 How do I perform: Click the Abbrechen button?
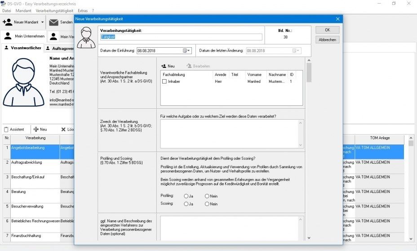point(328,40)
